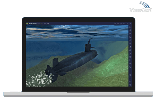Open the multi-instance windows icon in title bar
Image resolution: width=155 pixels, height=106 pixels.
pyautogui.click(x=48, y=24)
